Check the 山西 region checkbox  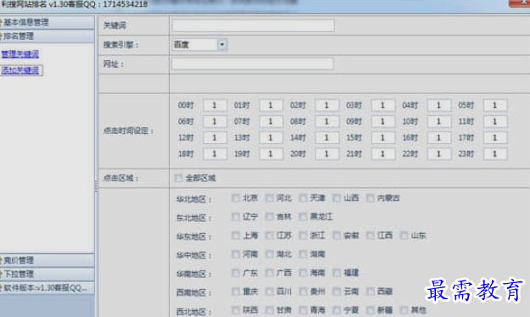point(337,198)
